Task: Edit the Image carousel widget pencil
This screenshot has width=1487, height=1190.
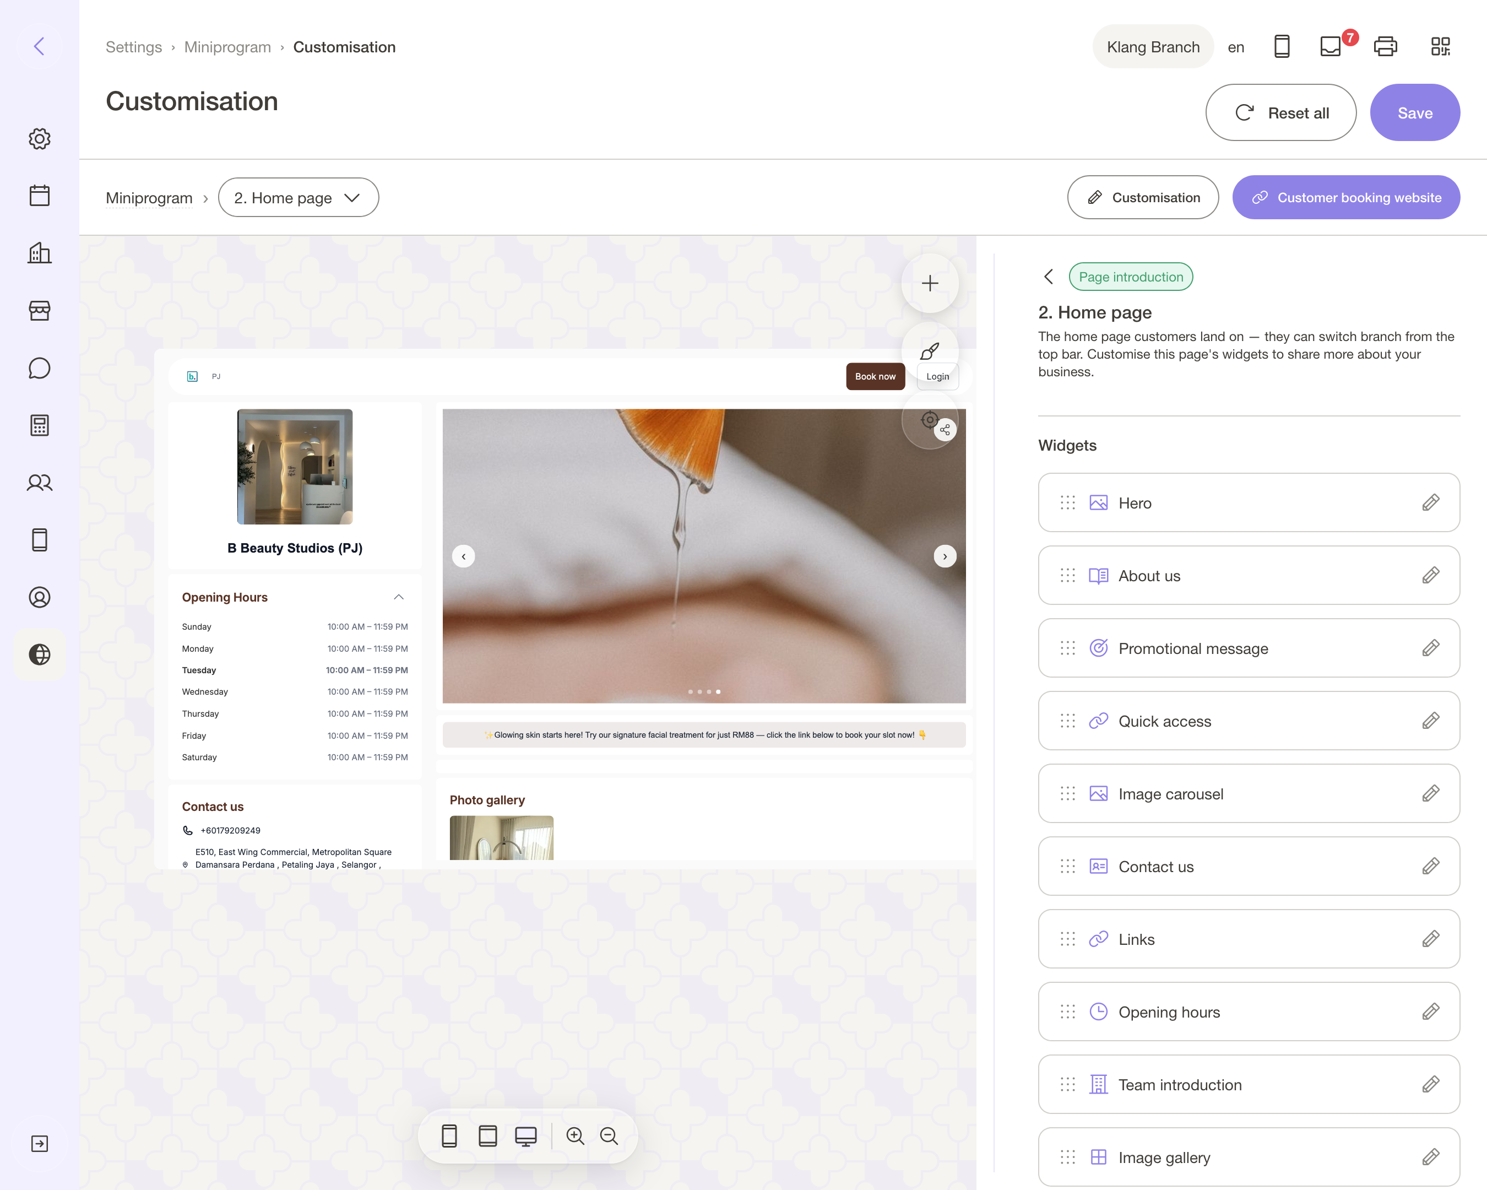Action: (x=1430, y=793)
